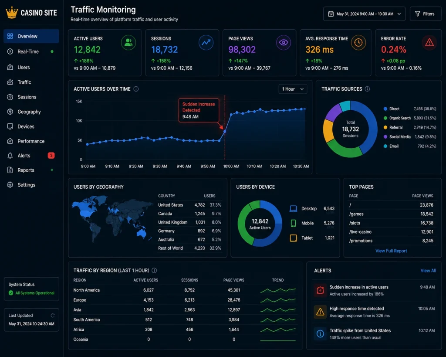
Task: Click the Sessions trend arrow icon
Action: [x=206, y=43]
